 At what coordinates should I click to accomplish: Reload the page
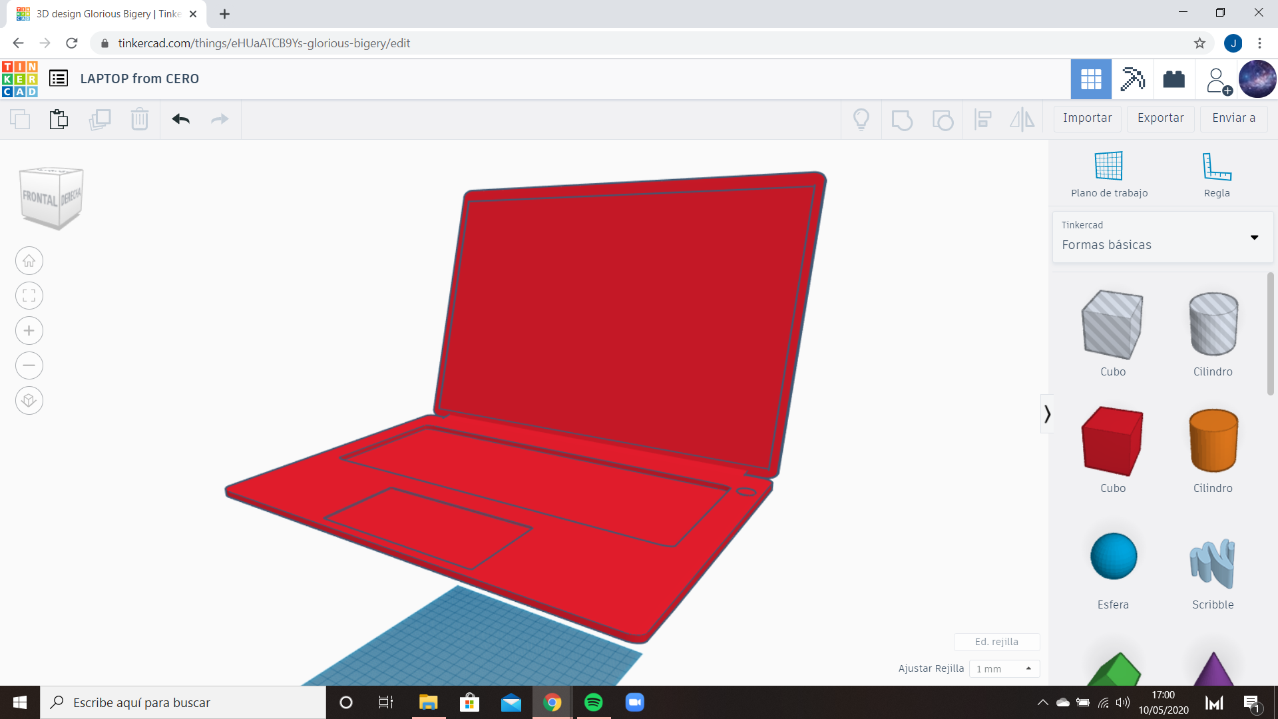pos(72,43)
